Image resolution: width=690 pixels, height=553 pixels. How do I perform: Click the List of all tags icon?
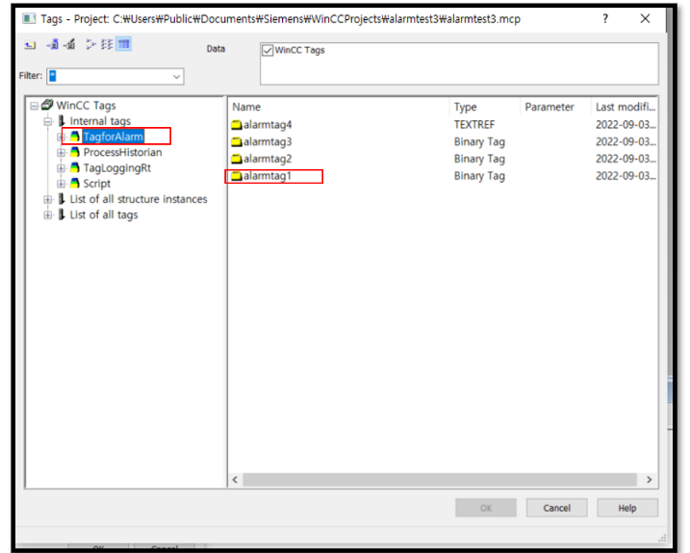click(x=62, y=214)
